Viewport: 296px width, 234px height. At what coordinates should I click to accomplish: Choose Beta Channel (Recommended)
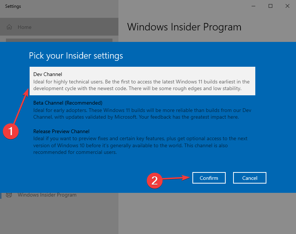coord(142,110)
